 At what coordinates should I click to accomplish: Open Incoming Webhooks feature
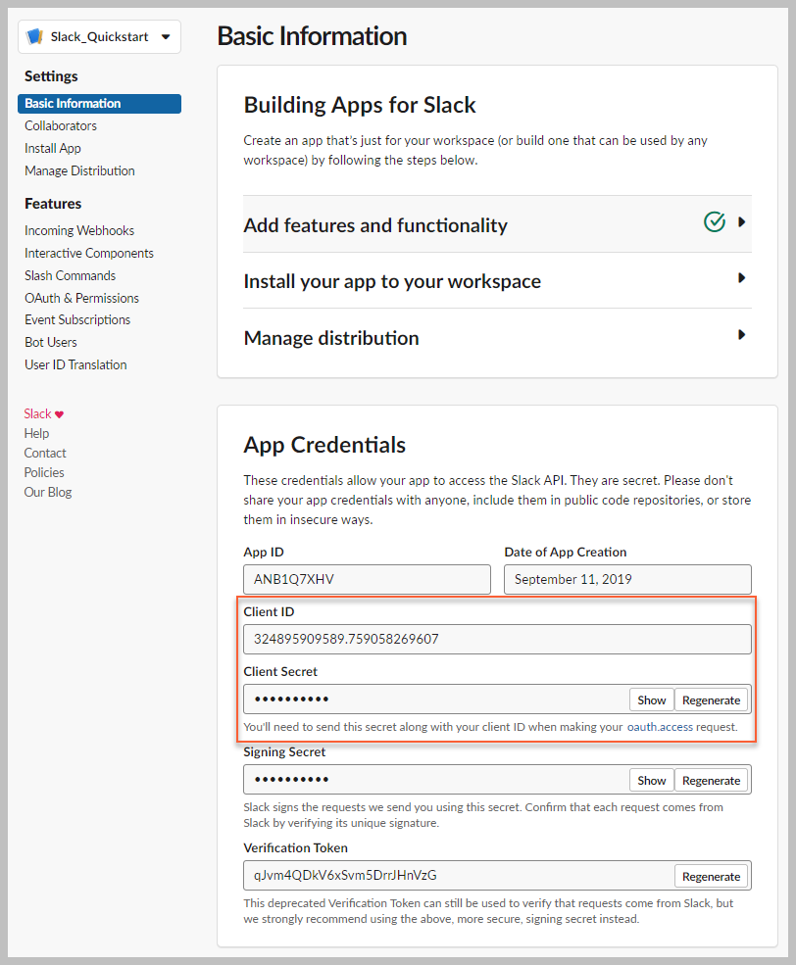(x=78, y=230)
